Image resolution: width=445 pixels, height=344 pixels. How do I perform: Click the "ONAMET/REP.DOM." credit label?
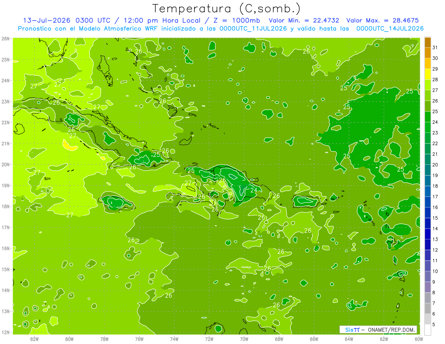(x=391, y=330)
